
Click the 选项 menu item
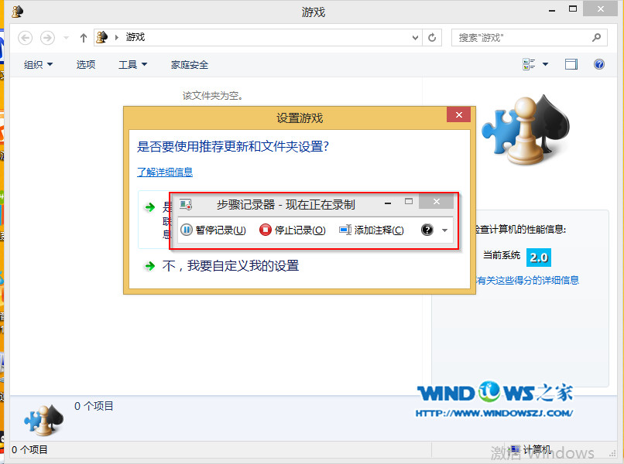tap(86, 65)
